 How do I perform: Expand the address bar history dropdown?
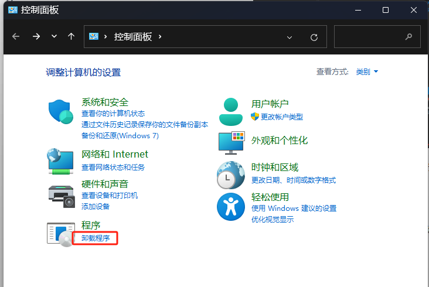(290, 37)
